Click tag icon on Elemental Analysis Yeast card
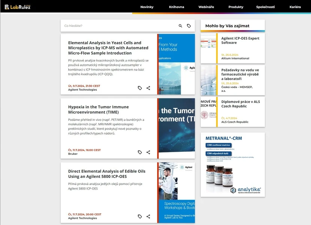The image size is (311, 225). (x=140, y=88)
